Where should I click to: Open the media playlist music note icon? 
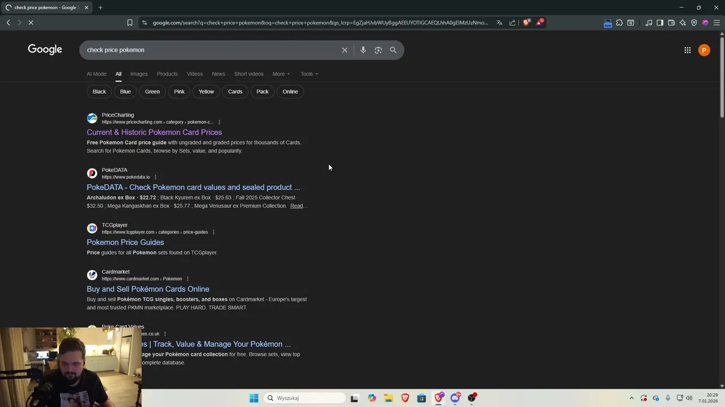[649, 23]
